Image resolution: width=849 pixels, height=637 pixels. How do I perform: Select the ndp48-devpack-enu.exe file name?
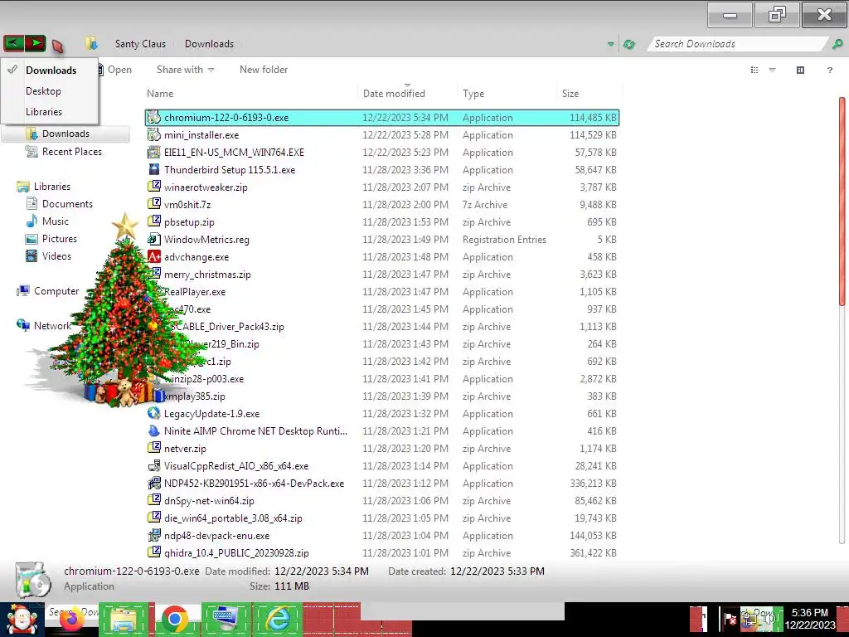pos(216,535)
